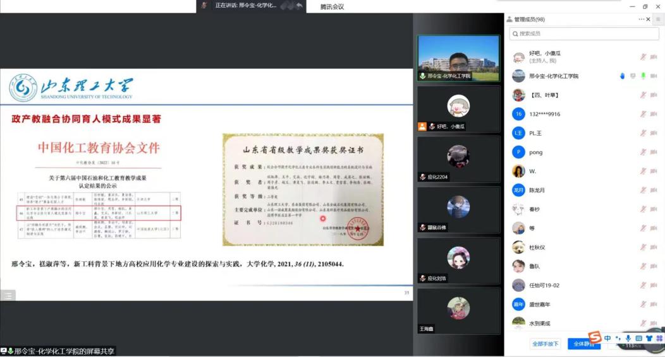
Task: Click the camera icon for 【四、叶草】
Action: point(654,95)
